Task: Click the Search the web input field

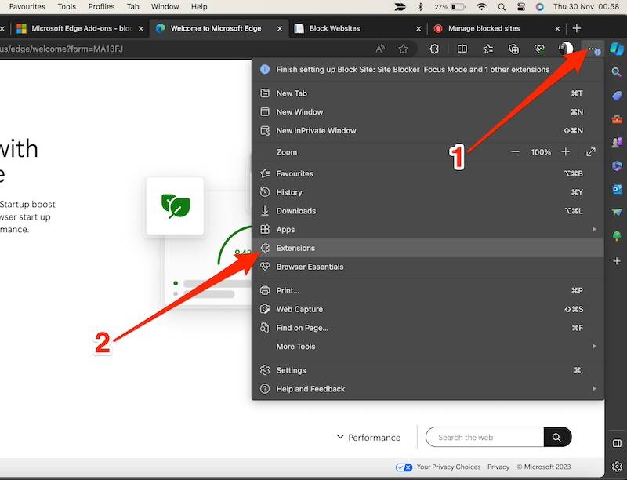Action: (x=482, y=437)
